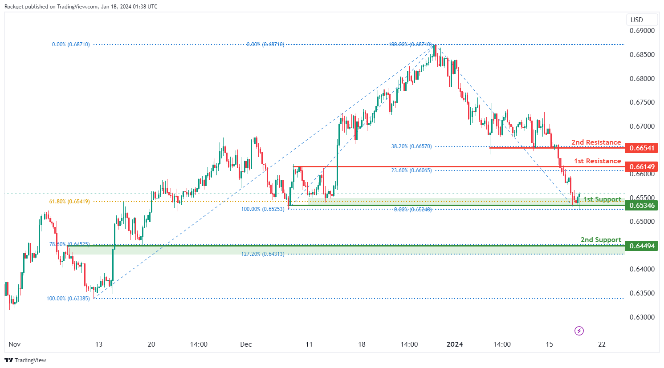This screenshot has height=368, width=664.
Task: Click the 38.20% (0.66570) Fibonacci label
Action: [411, 146]
